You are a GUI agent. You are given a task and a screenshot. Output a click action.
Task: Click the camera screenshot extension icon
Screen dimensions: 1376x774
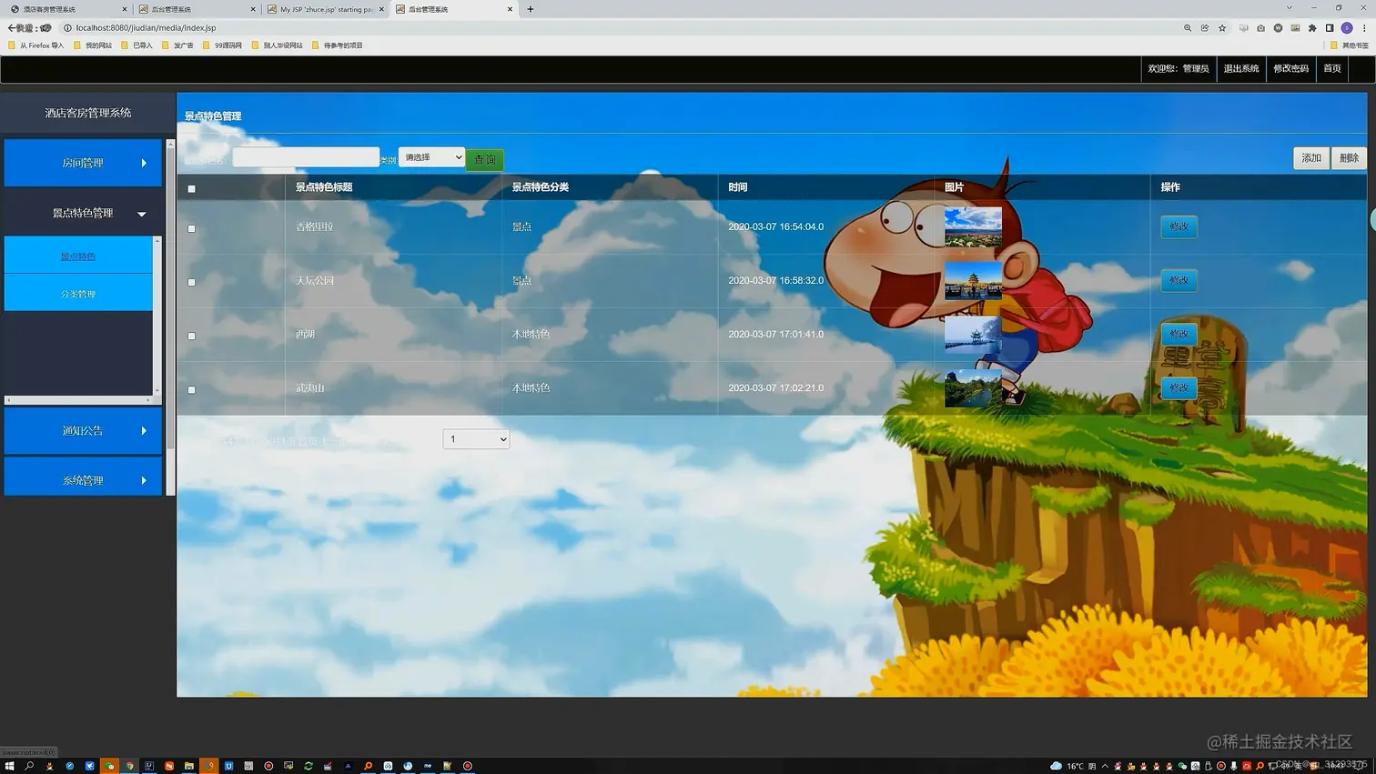click(1260, 28)
